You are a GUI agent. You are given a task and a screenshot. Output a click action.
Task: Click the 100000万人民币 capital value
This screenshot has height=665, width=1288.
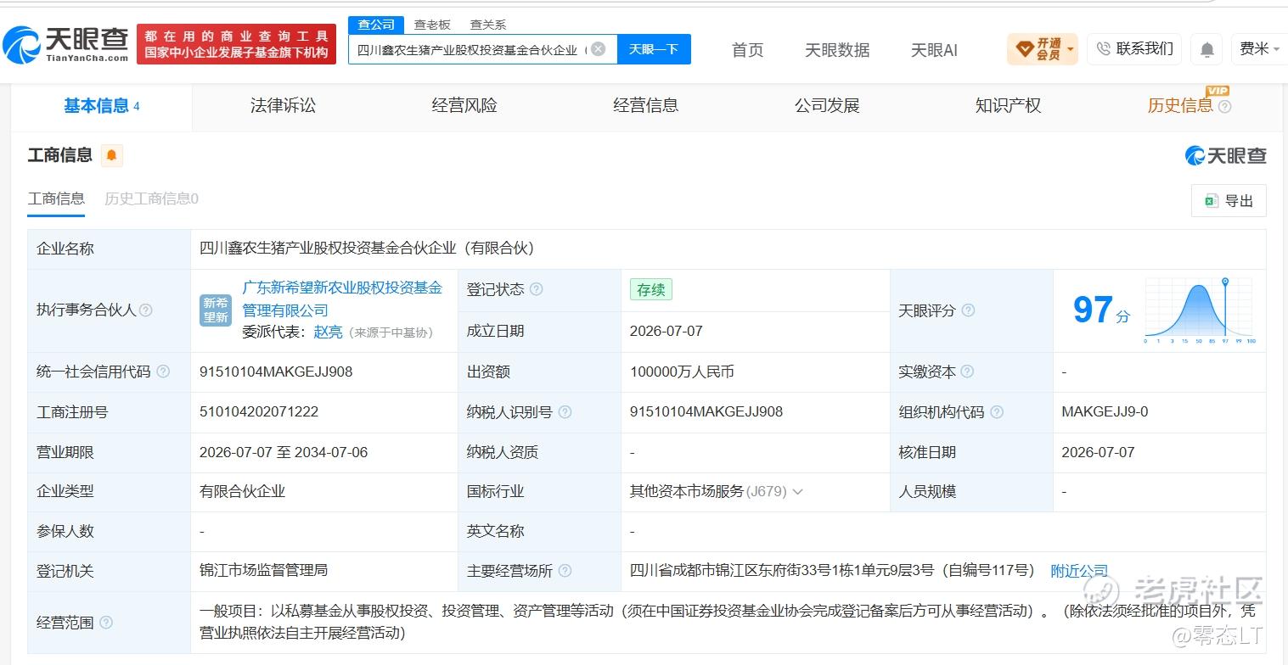coord(682,372)
